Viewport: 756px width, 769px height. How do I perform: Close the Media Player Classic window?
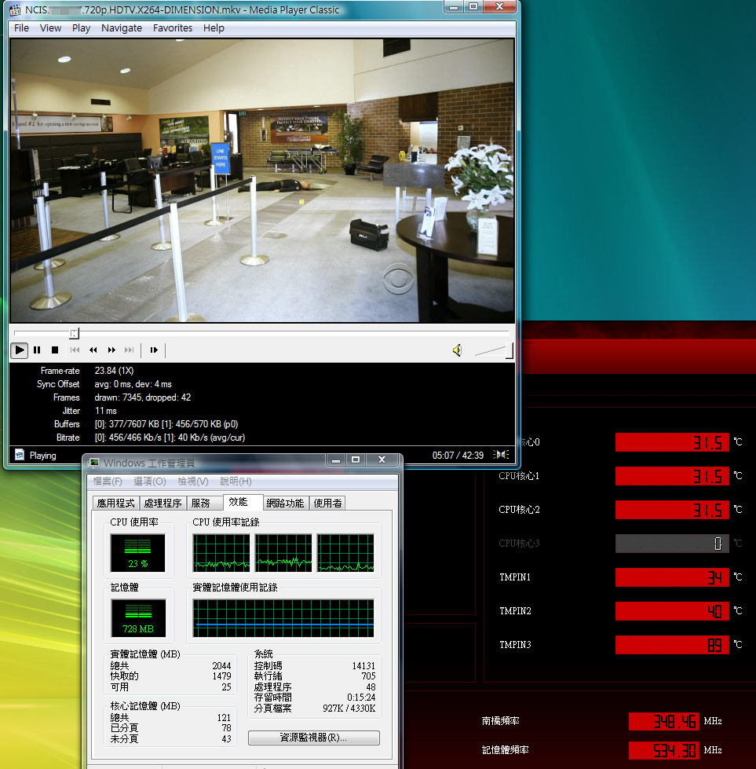pos(499,7)
